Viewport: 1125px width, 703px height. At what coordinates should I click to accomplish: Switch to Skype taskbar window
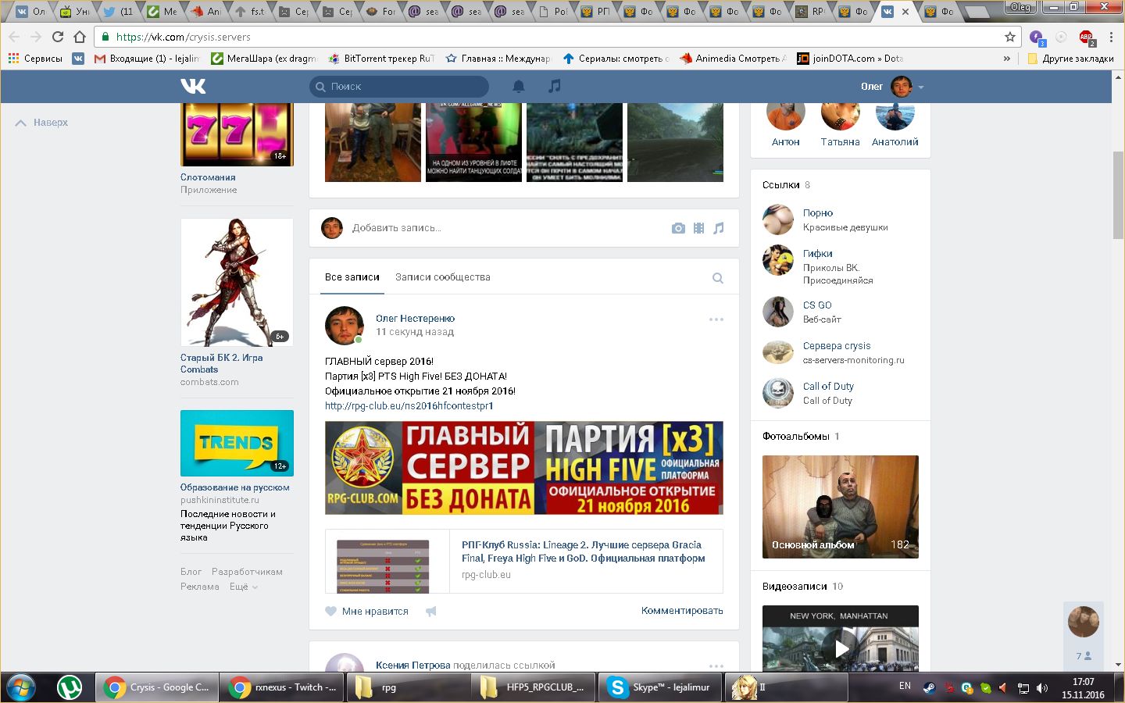point(660,687)
